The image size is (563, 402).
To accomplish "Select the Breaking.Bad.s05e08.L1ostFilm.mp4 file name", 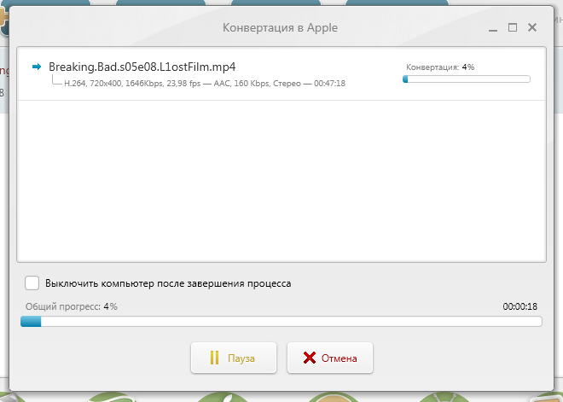I will pos(142,67).
